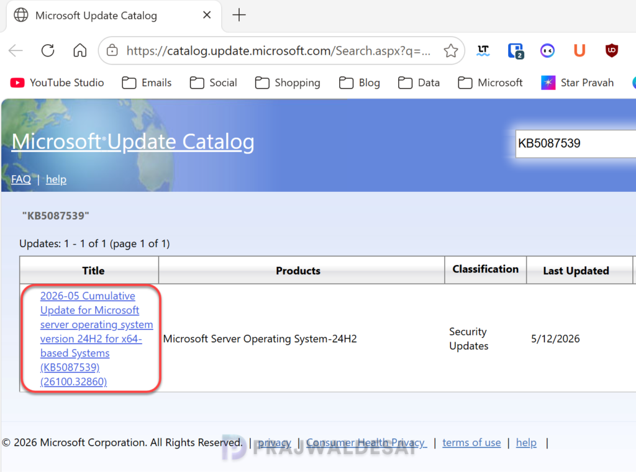Close the Microsoft Update Catalog tab

point(207,15)
